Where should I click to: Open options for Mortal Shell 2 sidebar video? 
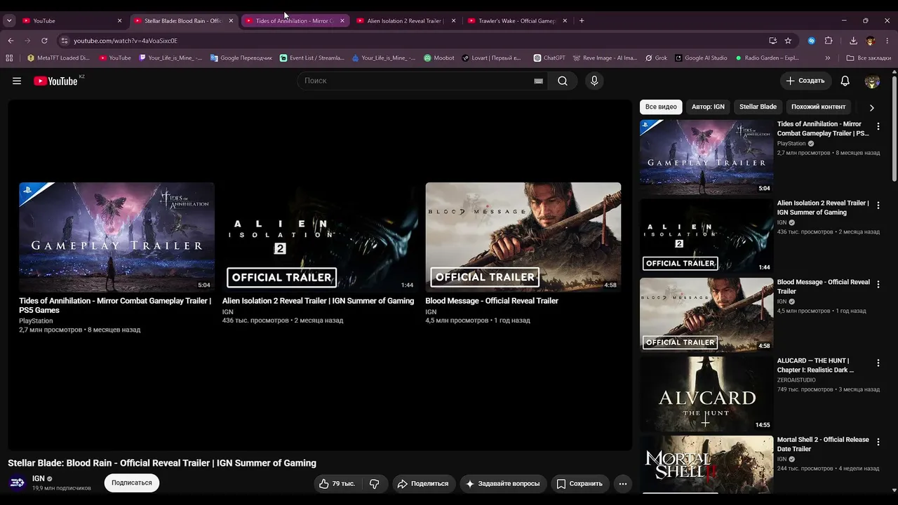(x=878, y=443)
